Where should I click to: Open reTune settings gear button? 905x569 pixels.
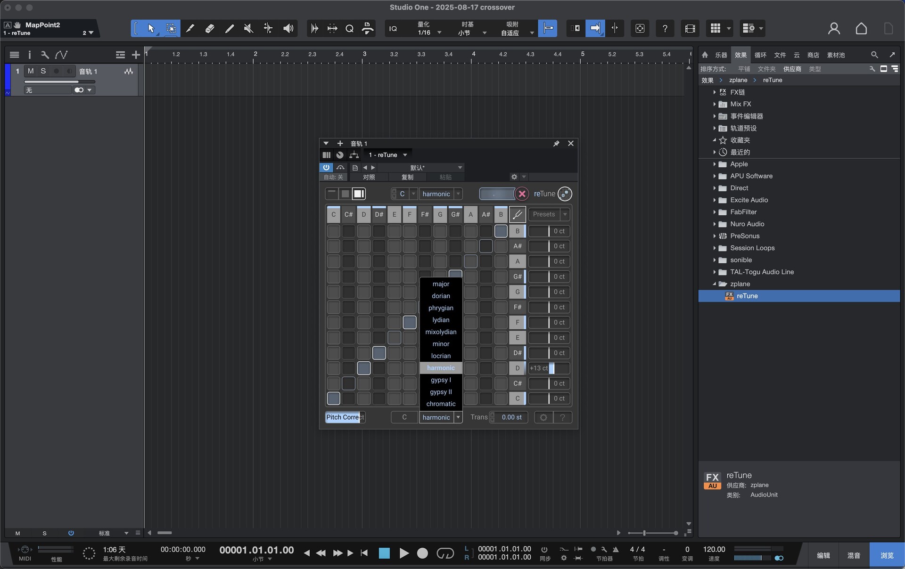point(543,417)
